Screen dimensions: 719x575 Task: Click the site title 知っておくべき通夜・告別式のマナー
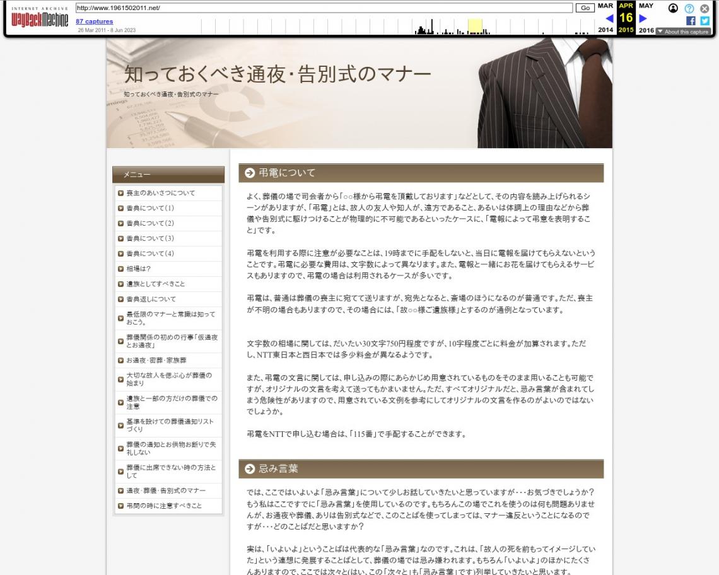click(x=278, y=74)
